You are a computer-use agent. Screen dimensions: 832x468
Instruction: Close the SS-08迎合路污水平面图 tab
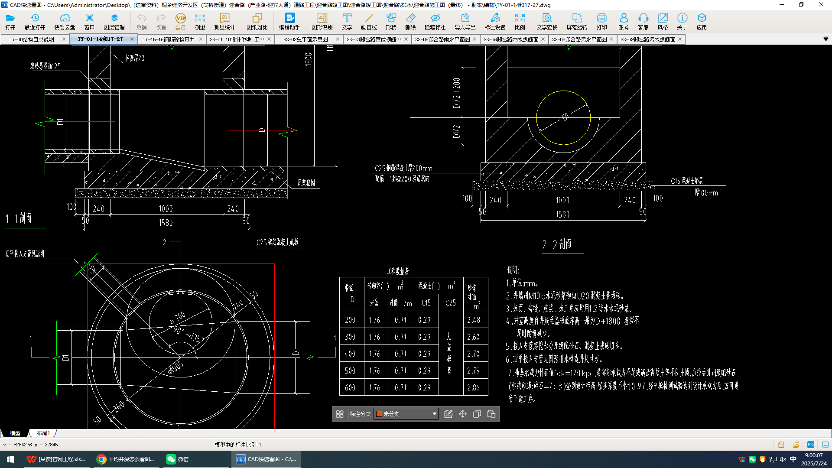click(x=611, y=39)
